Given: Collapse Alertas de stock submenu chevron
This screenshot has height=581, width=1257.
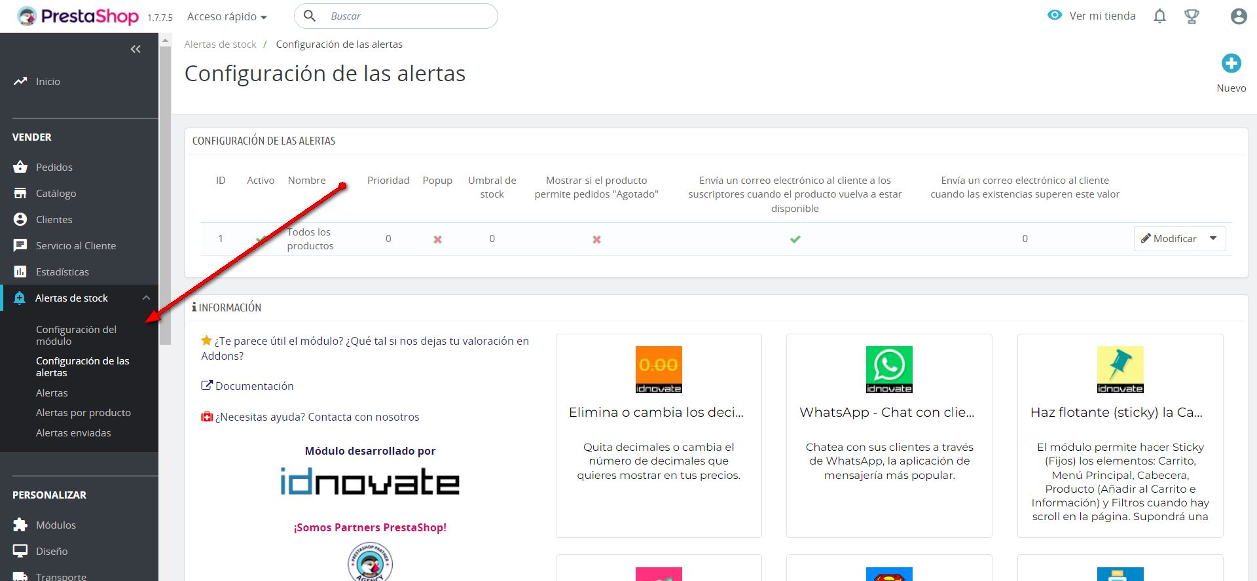Looking at the screenshot, I should click(146, 298).
